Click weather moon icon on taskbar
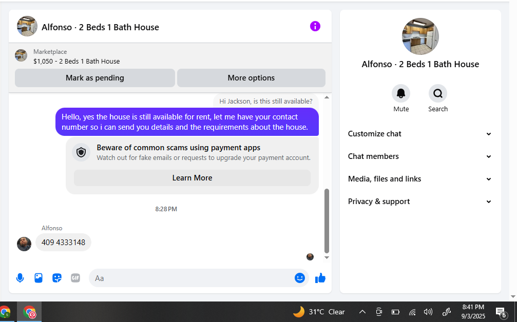This screenshot has width=517, height=322. pyautogui.click(x=299, y=311)
